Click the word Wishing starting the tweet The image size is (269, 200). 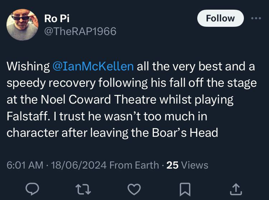pos(28,67)
